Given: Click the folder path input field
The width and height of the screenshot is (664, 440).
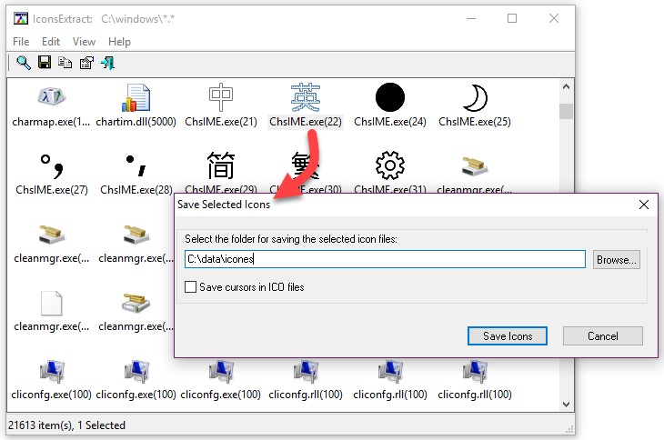Looking at the screenshot, I should click(x=385, y=259).
